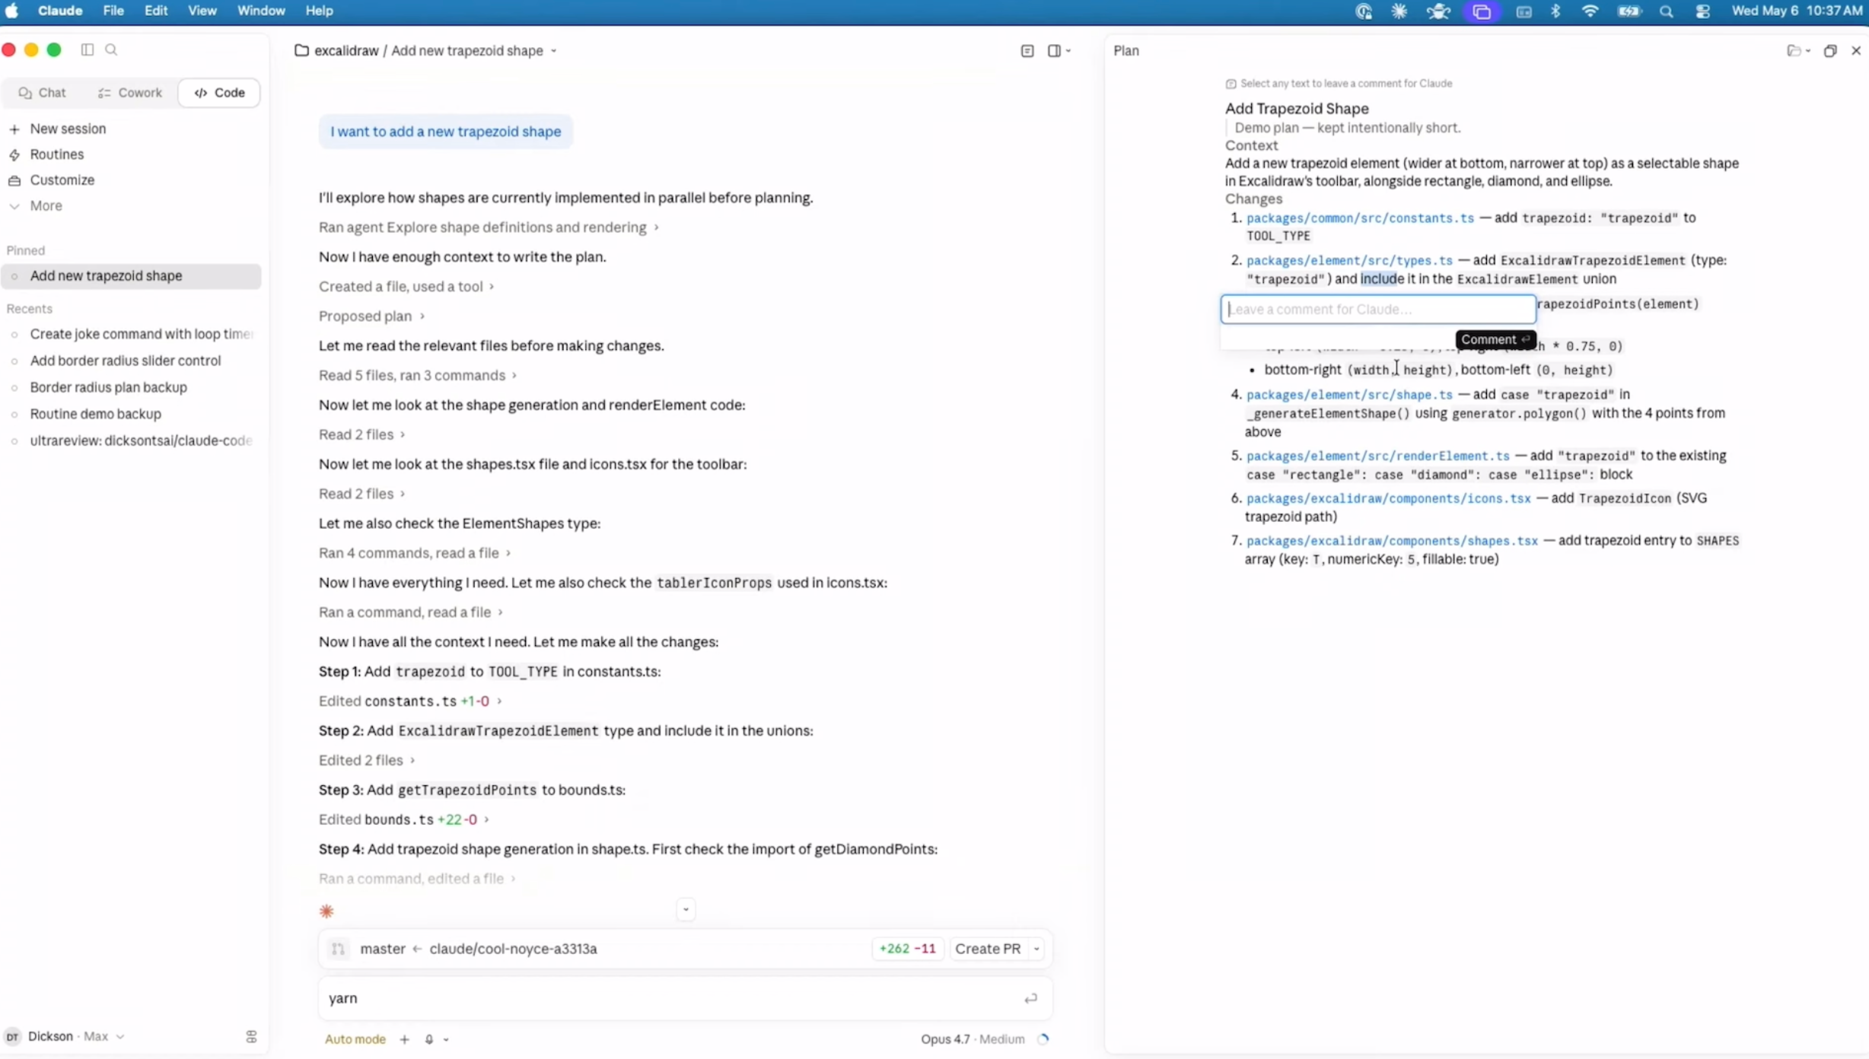Image resolution: width=1869 pixels, height=1059 pixels.
Task: Open the sidebar search icon
Action: [x=111, y=50]
